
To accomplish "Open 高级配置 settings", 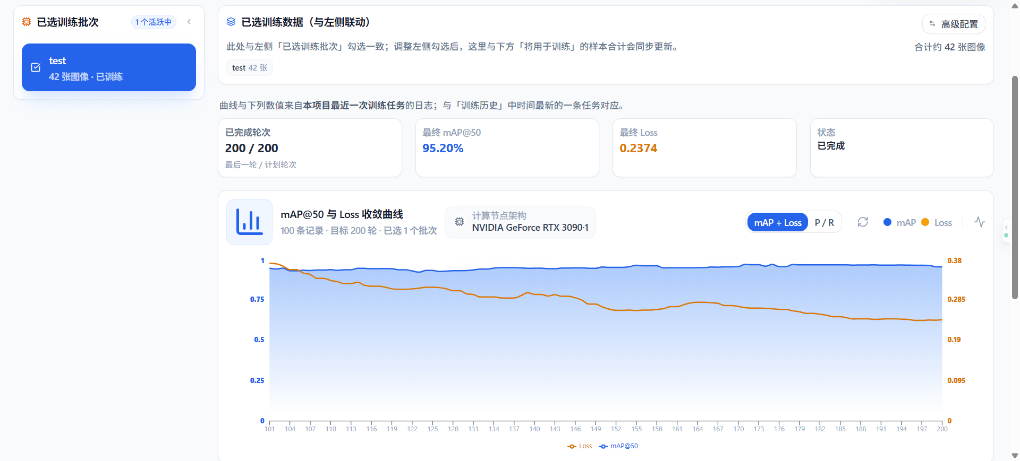I will click(954, 24).
